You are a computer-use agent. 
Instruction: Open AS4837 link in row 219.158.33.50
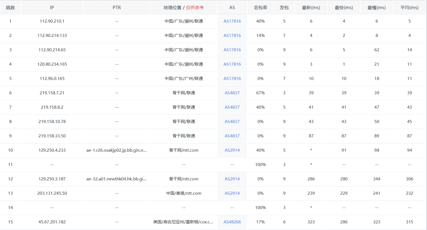232,136
